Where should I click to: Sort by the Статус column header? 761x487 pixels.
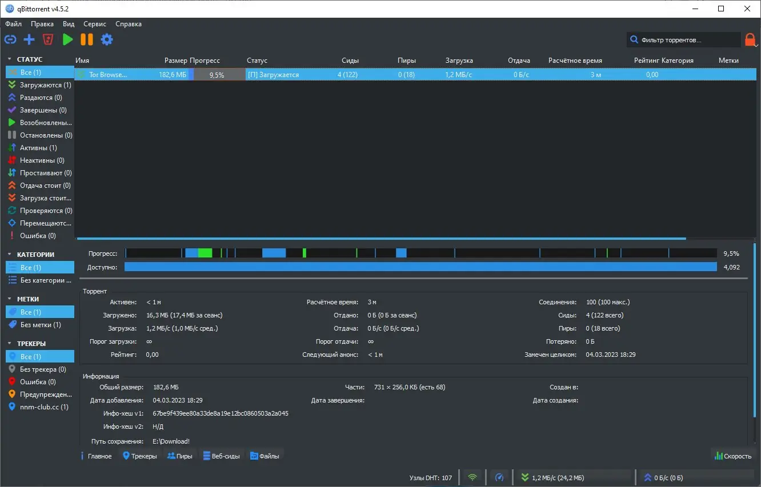257,61
